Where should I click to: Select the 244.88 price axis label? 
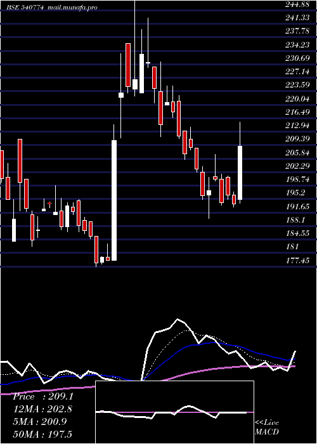pyautogui.click(x=297, y=4)
